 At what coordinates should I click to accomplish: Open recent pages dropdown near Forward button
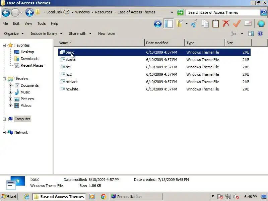click(x=21, y=12)
